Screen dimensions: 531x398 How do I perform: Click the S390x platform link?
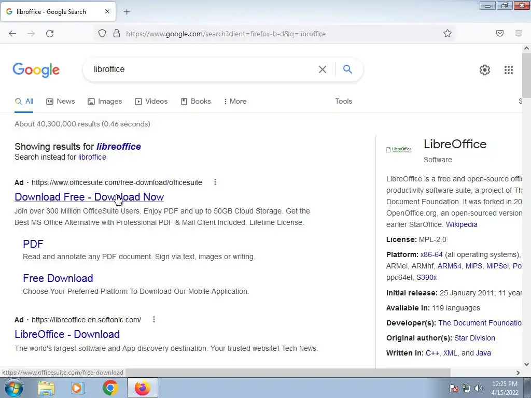pos(426,278)
